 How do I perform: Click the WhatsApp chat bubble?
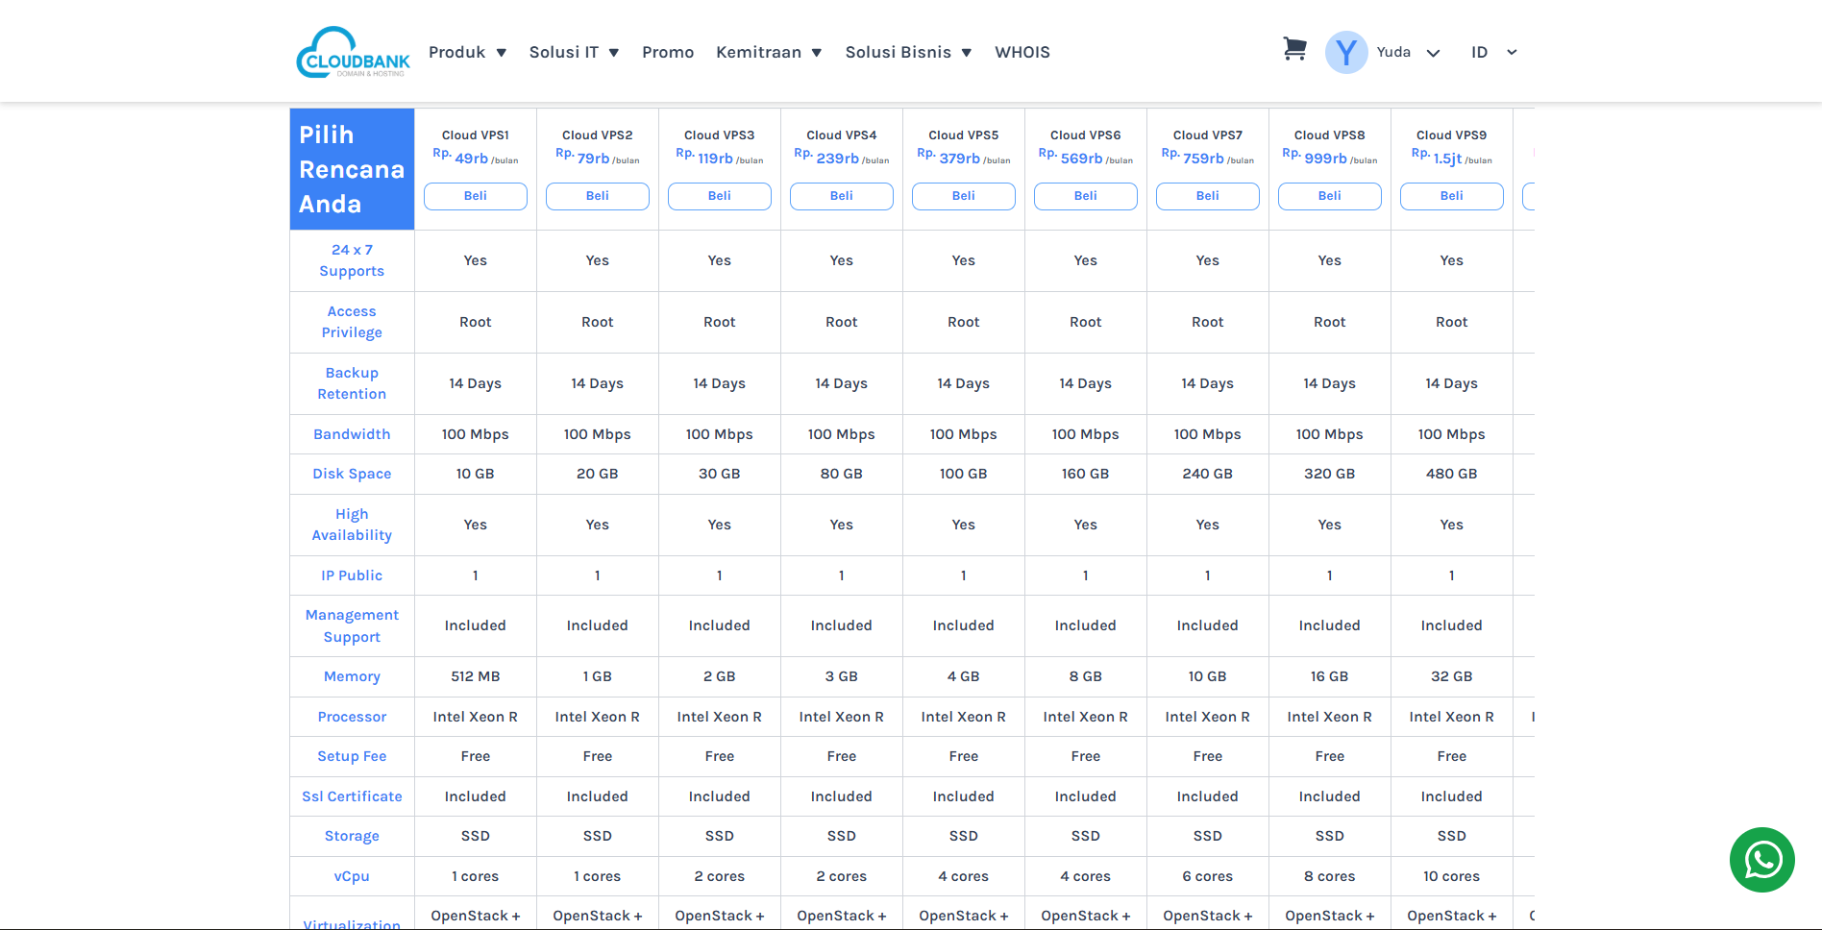[x=1761, y=860]
